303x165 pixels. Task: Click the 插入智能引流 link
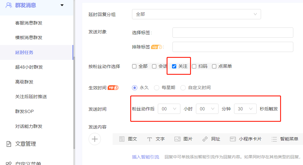(x=145, y=157)
